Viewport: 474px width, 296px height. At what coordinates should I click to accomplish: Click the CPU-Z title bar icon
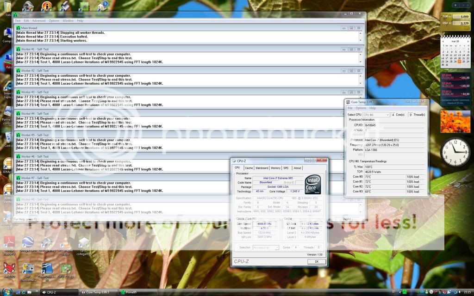[234, 161]
